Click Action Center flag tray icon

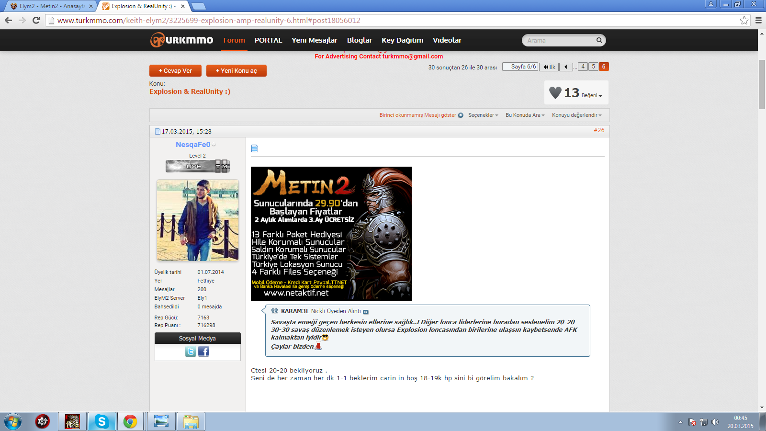(x=692, y=422)
